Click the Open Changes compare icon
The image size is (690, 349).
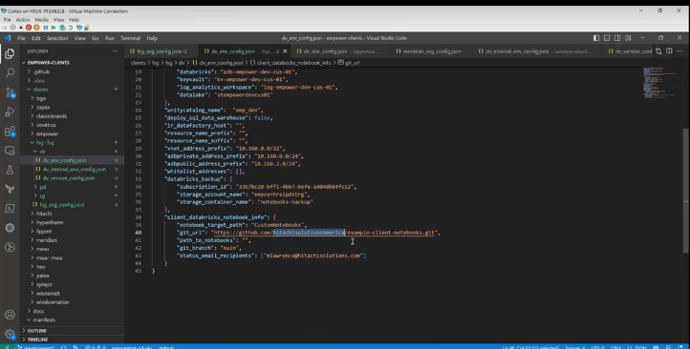[658, 51]
